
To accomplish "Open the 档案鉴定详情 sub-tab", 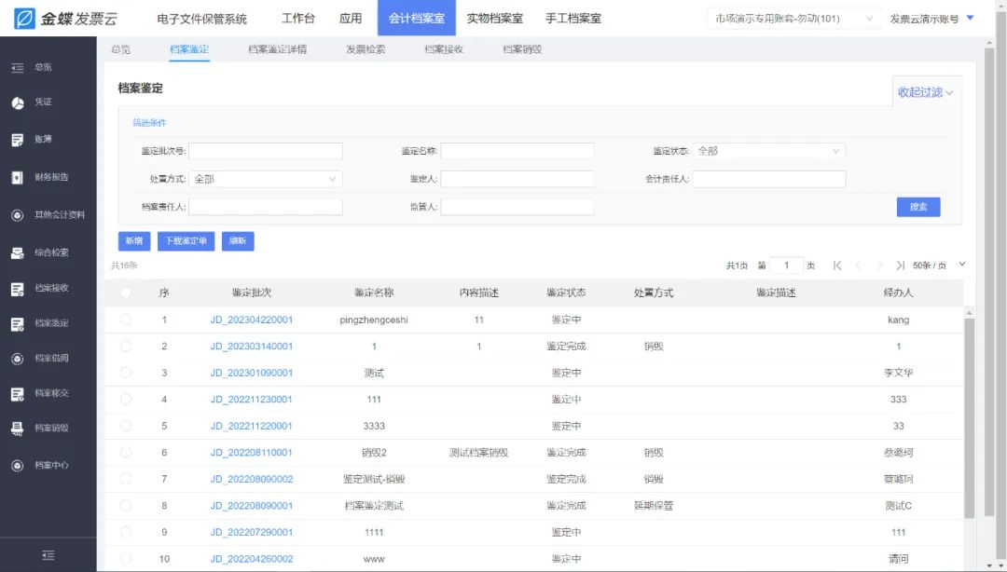I will (278, 49).
